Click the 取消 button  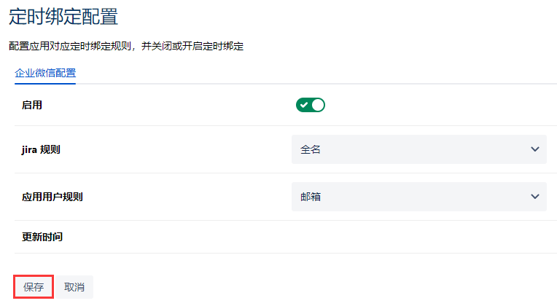coord(74,287)
